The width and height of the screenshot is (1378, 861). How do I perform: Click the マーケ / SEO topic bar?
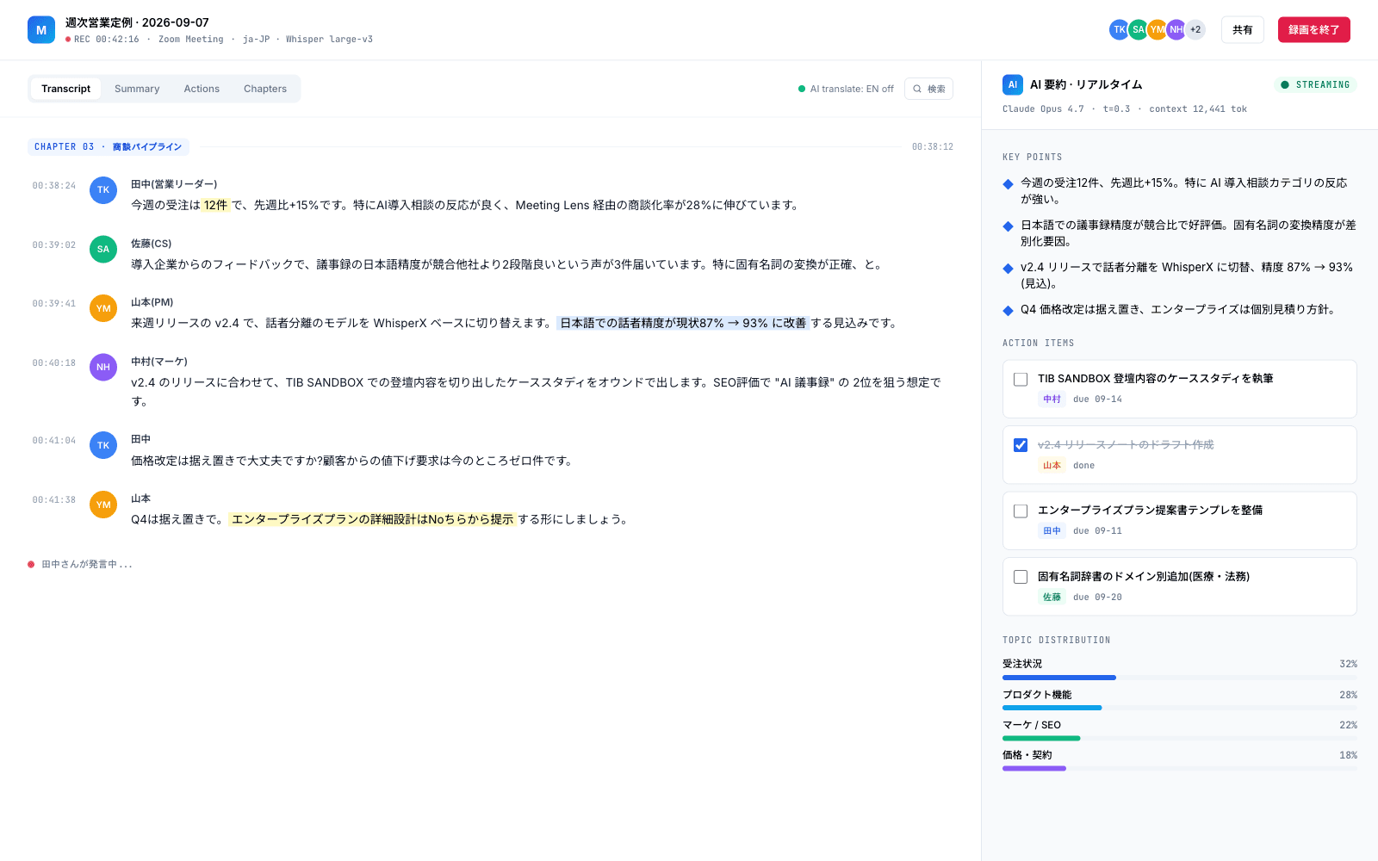[1180, 738]
